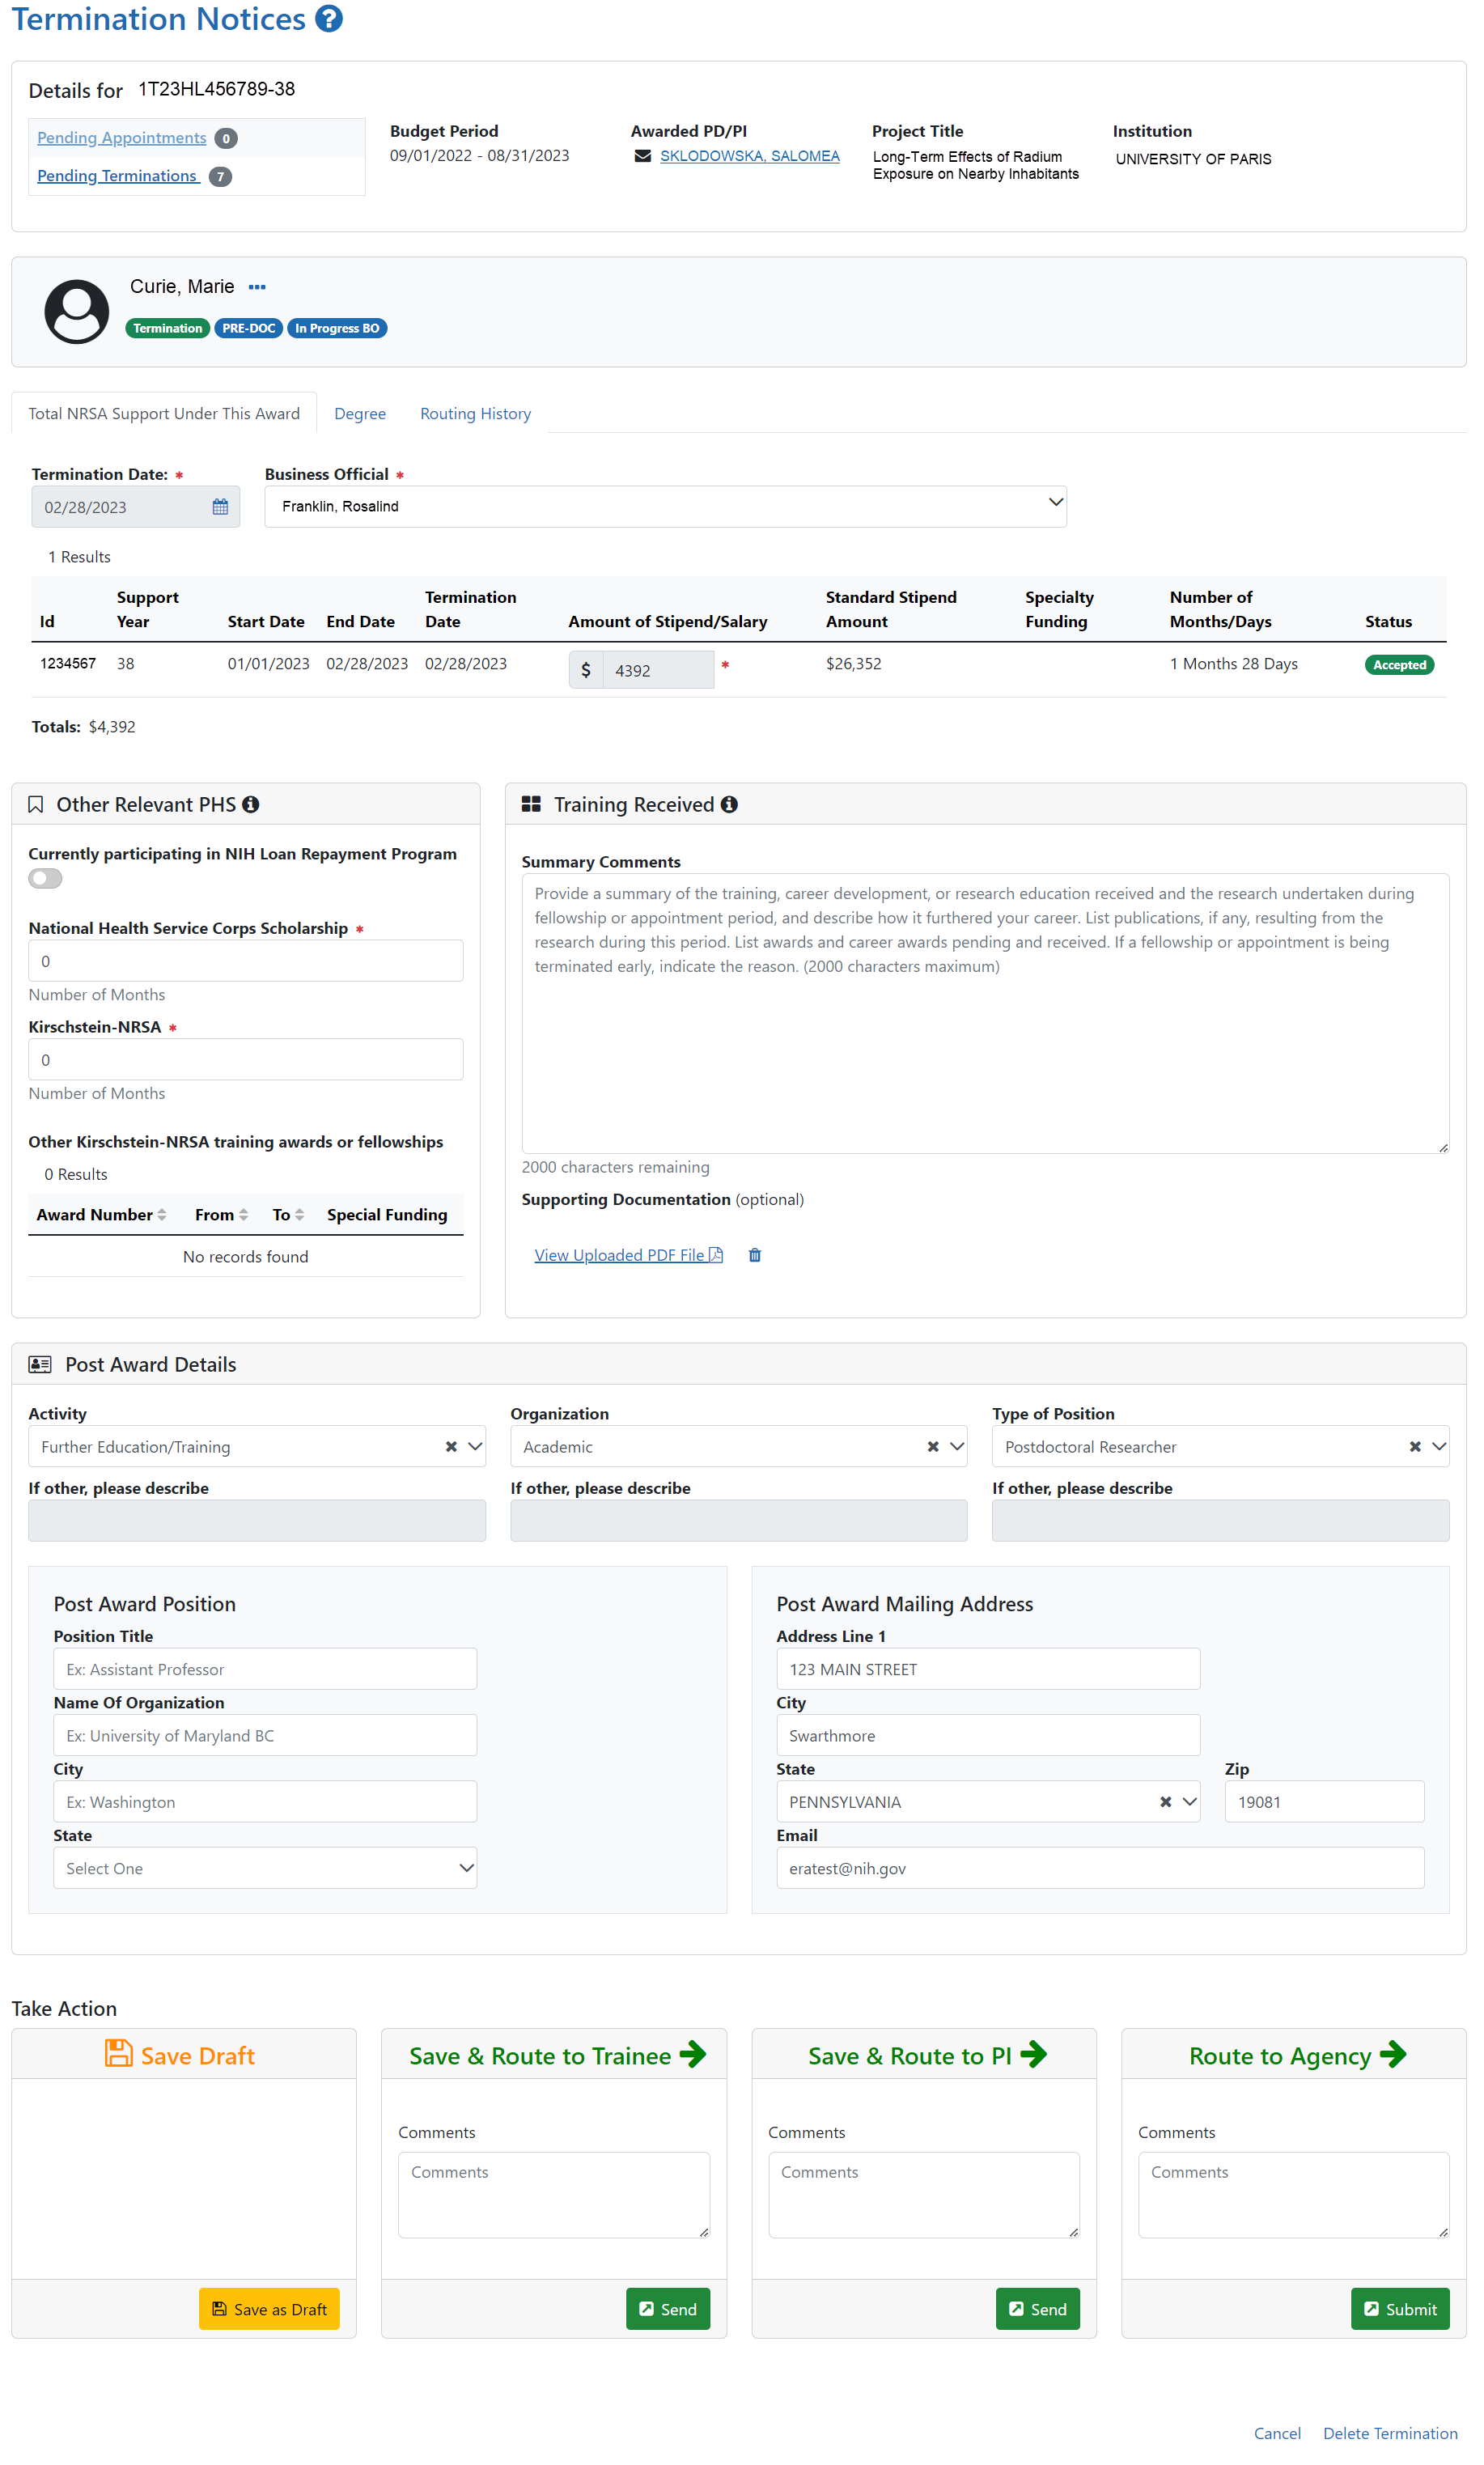Click the ID card icon by Post Award Details
This screenshot has height=2465, width=1484.
click(x=40, y=1364)
